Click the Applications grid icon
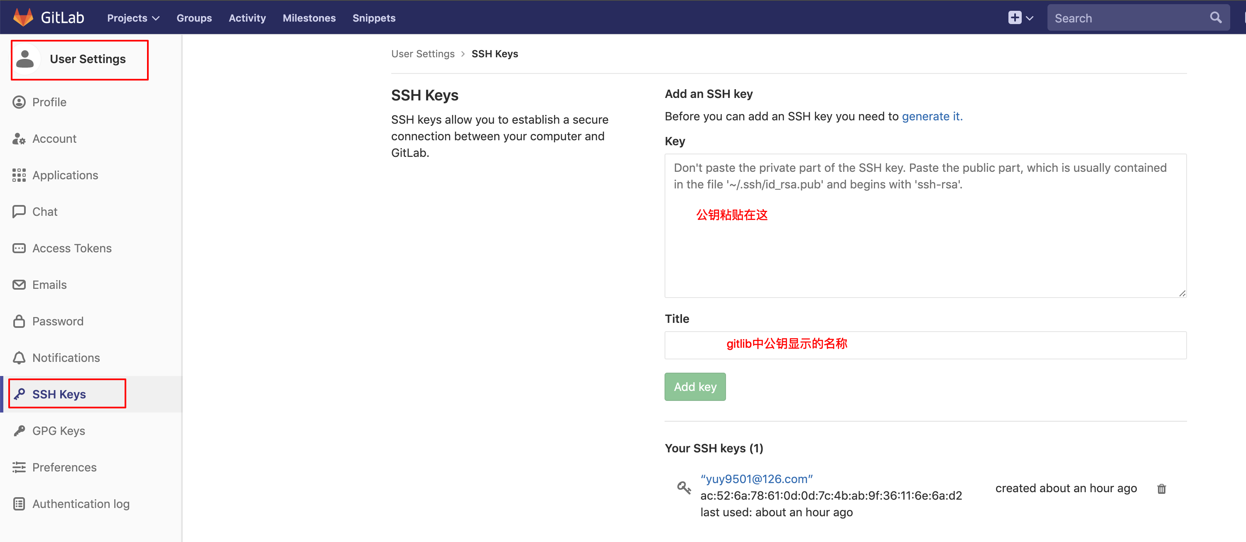This screenshot has height=542, width=1246. 19,175
